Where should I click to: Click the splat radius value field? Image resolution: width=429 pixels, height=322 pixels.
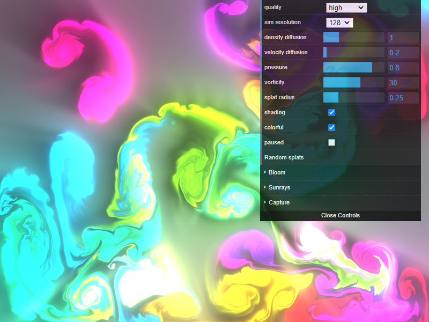[403, 98]
